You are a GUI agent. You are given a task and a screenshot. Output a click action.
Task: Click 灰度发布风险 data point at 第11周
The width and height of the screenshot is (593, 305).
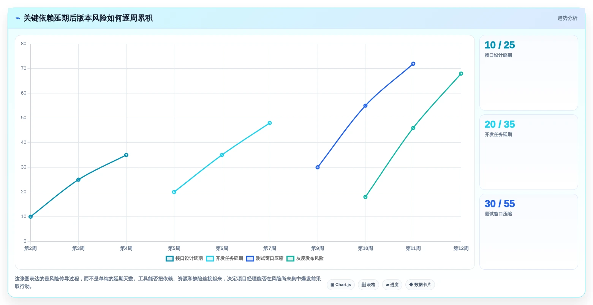pyautogui.click(x=413, y=128)
